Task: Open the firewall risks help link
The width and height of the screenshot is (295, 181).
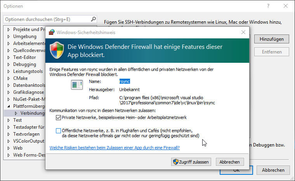Action: [115, 148]
